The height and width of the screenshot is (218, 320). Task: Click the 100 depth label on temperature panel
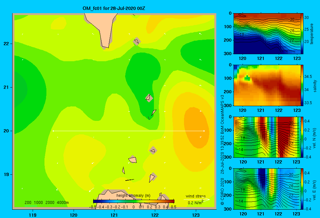228,27
